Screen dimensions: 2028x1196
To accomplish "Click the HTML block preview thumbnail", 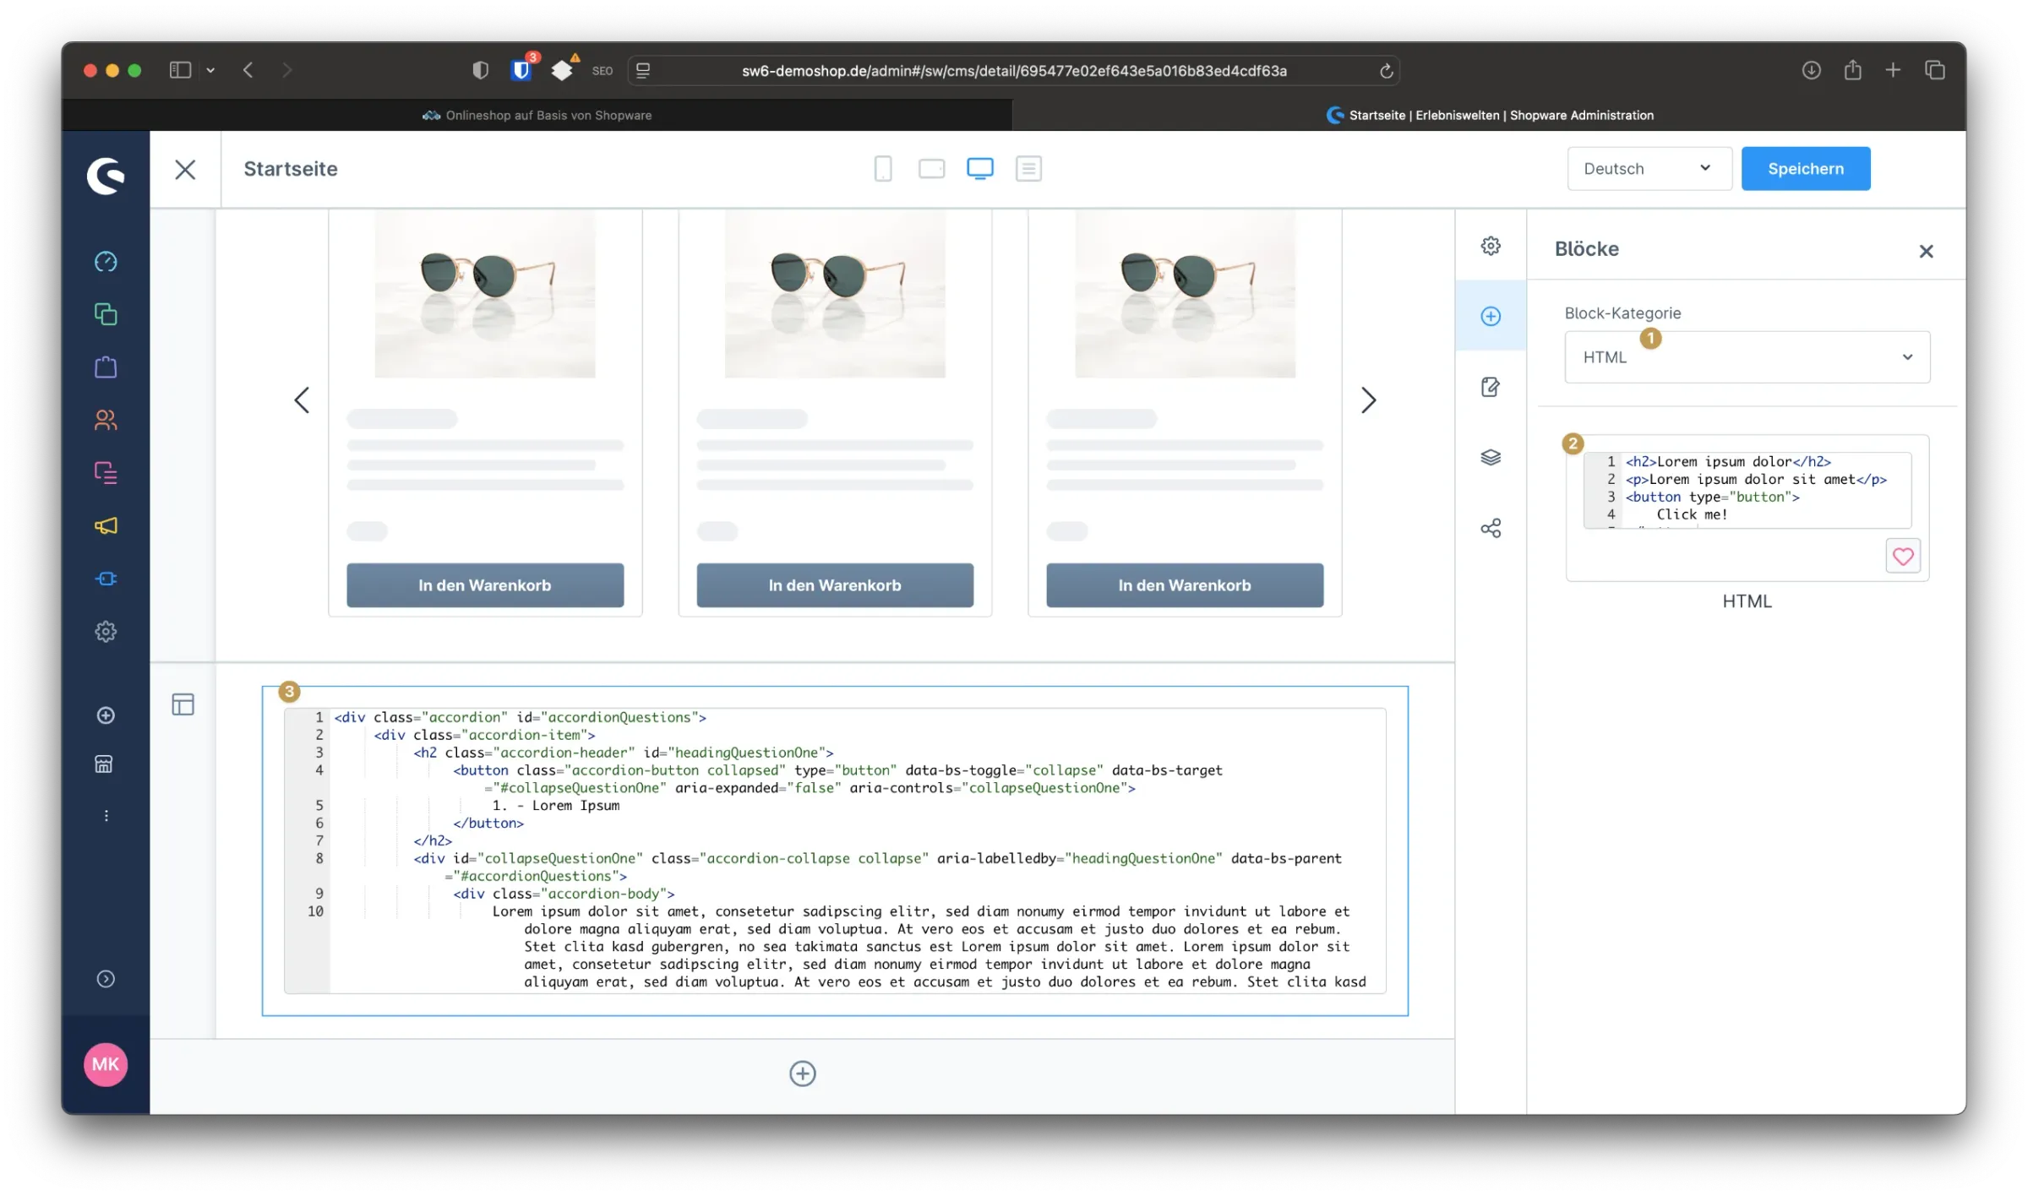I will pos(1746,490).
